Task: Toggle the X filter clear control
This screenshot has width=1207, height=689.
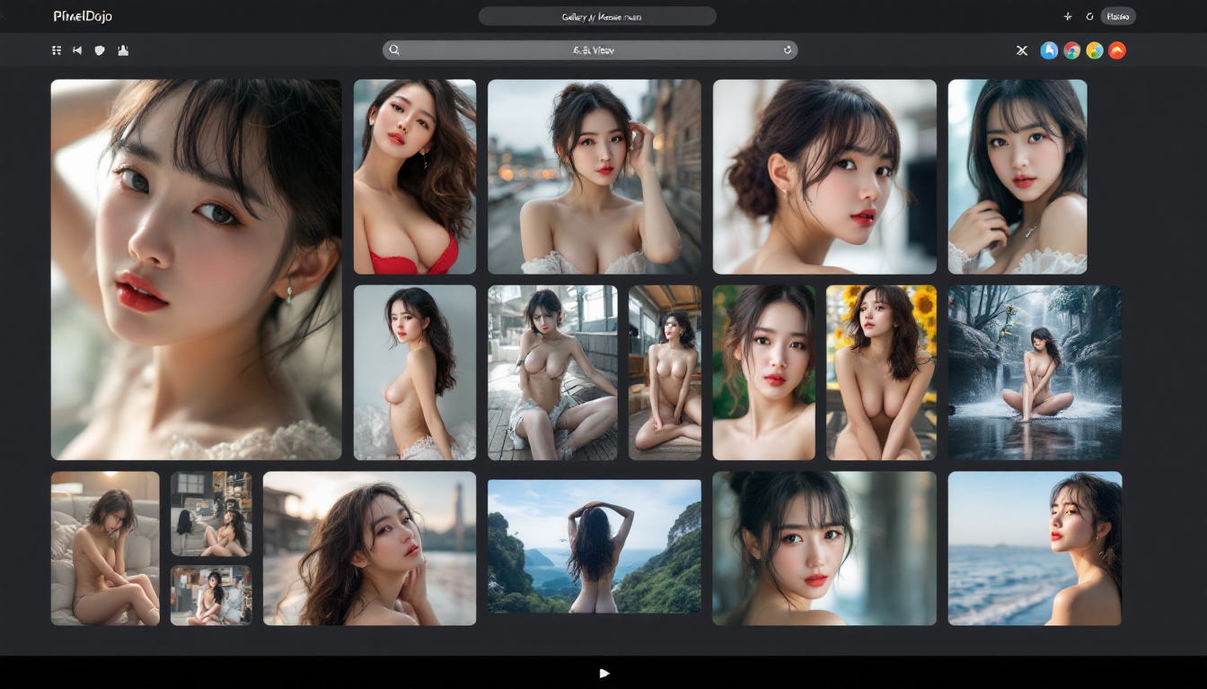Action: (x=1021, y=50)
